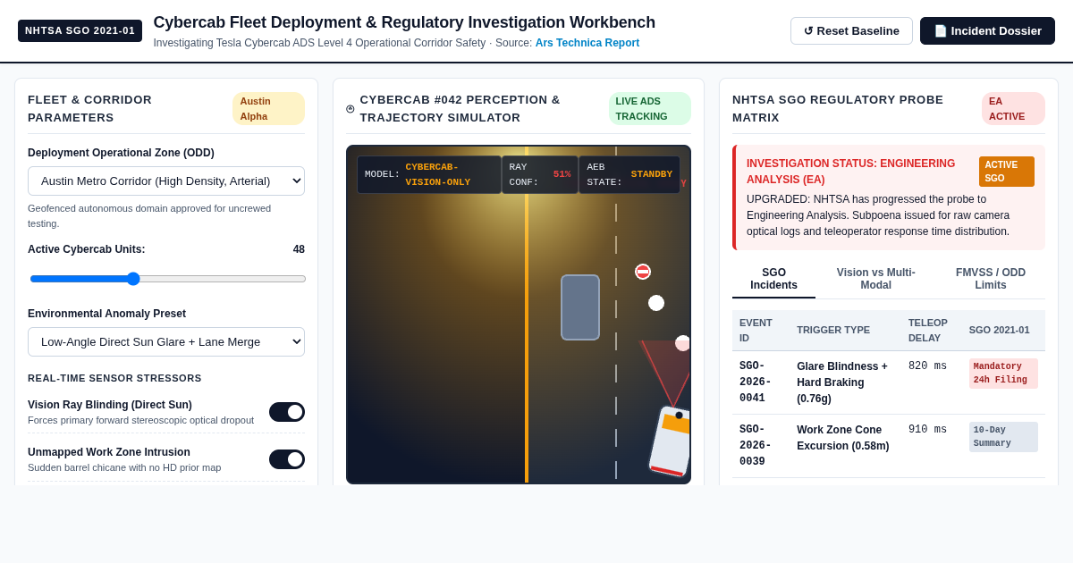
Task: Open the FMVSS / ODD Limits tab
Action: (991, 279)
